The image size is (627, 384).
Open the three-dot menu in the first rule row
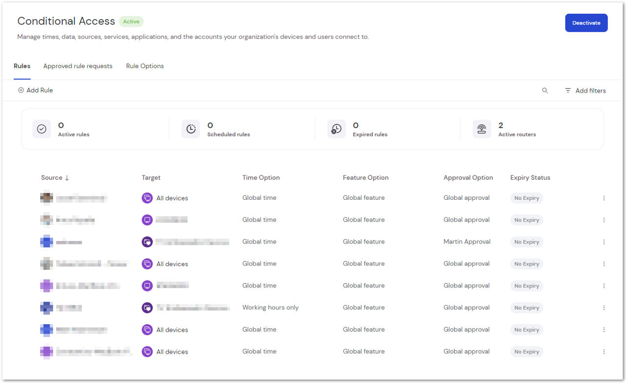click(604, 198)
